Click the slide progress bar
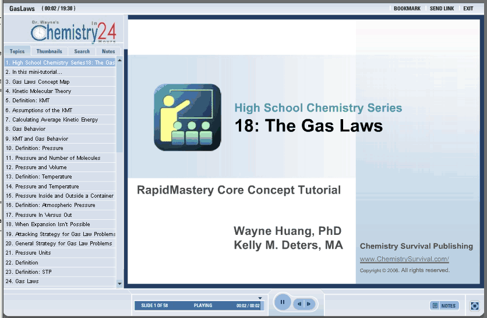The image size is (487, 318). coord(198,305)
